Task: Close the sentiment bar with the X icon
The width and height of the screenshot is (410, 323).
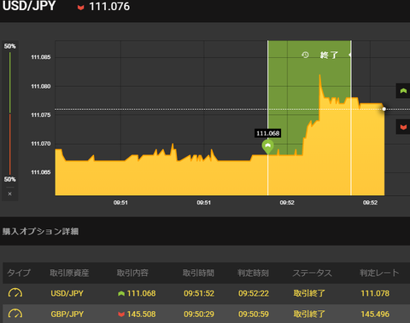Action: pyautogui.click(x=10, y=193)
